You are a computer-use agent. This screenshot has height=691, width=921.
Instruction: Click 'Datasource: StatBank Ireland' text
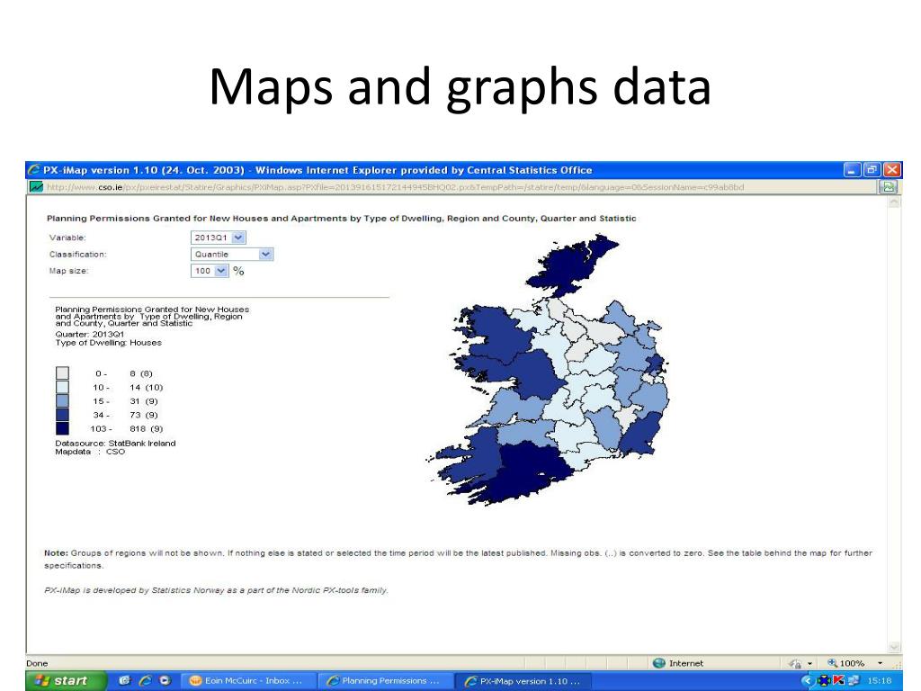click(x=115, y=443)
